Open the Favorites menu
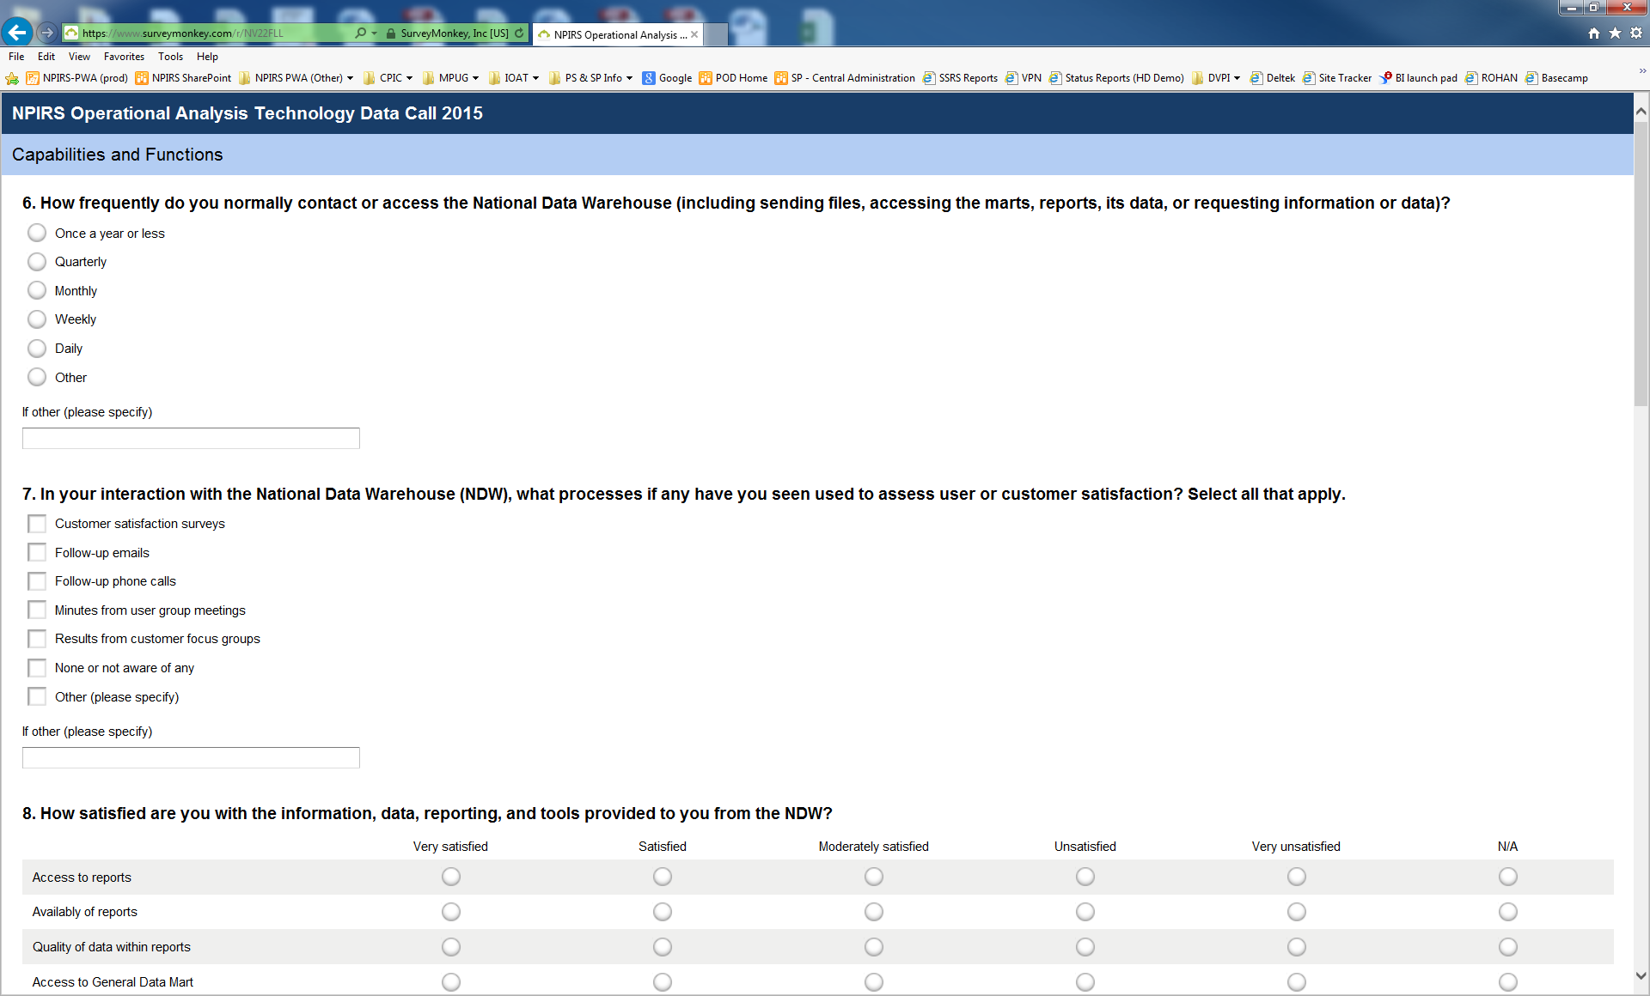1650x996 pixels. pyautogui.click(x=124, y=57)
